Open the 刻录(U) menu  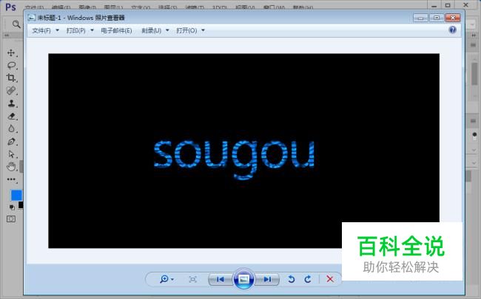coord(151,30)
